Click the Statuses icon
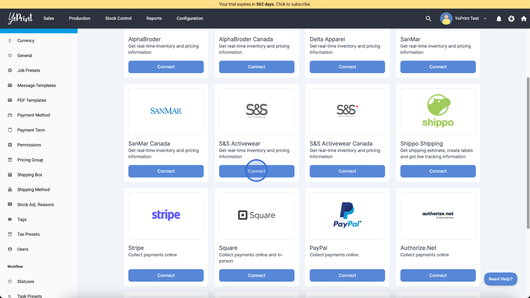 point(10,281)
